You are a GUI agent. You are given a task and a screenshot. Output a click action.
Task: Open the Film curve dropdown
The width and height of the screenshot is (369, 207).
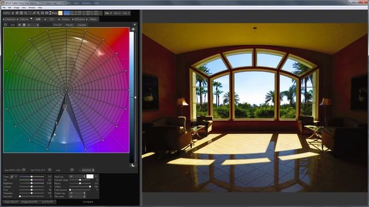77,197
